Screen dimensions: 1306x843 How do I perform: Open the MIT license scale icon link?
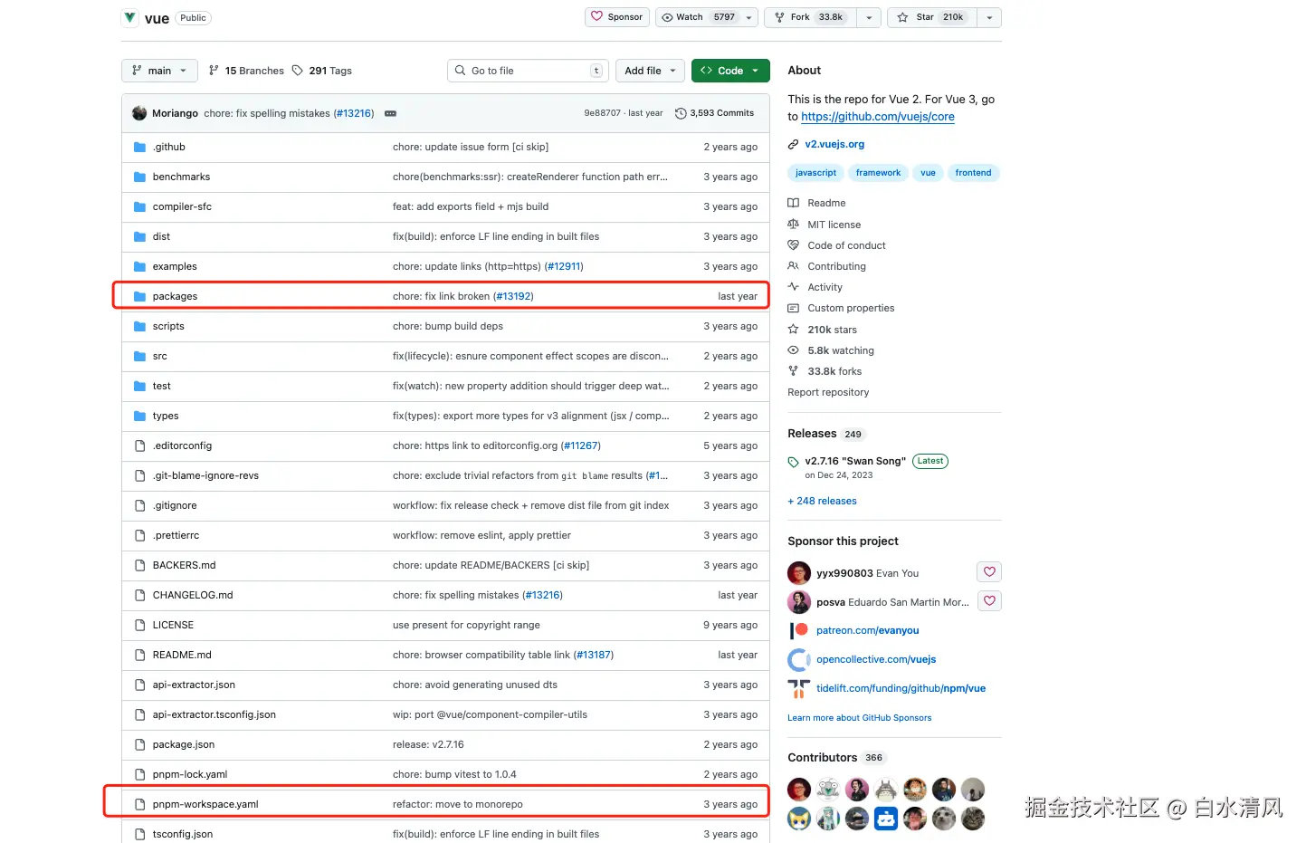793,224
